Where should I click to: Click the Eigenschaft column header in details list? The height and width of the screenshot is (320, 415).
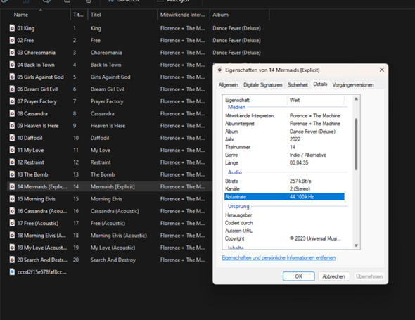click(x=255, y=100)
